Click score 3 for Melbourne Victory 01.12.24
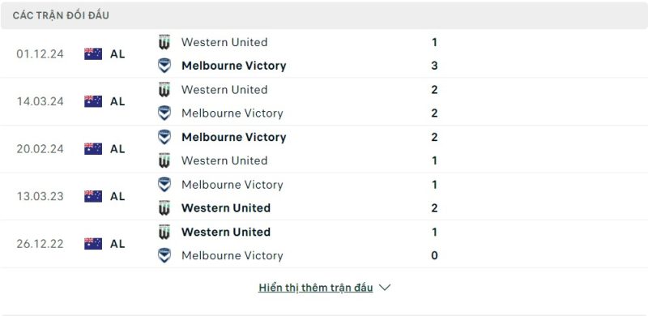The width and height of the screenshot is (648, 316). tap(434, 66)
